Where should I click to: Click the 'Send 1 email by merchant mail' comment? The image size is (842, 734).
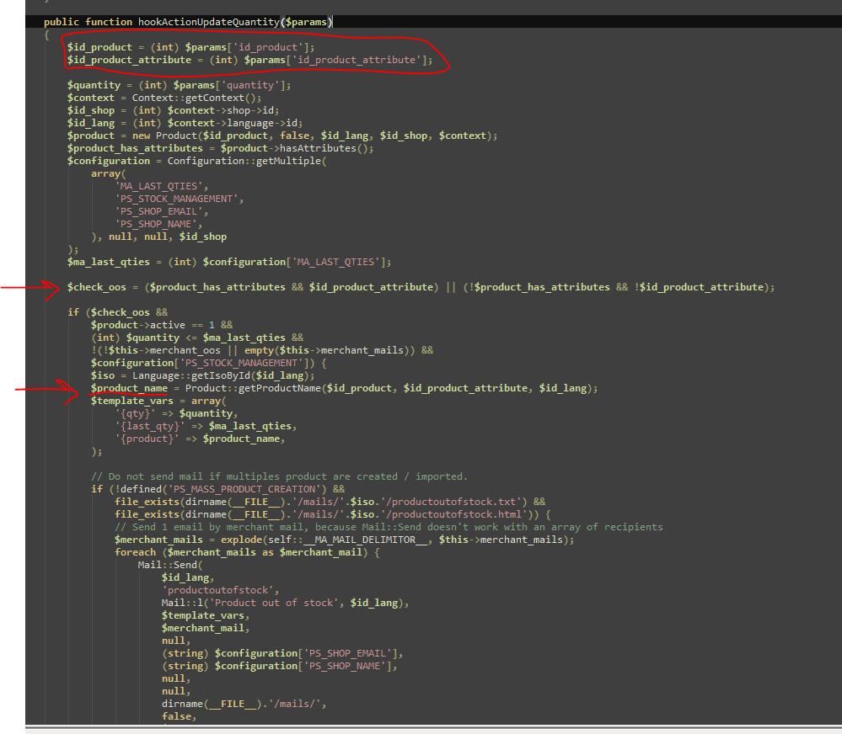[389, 527]
